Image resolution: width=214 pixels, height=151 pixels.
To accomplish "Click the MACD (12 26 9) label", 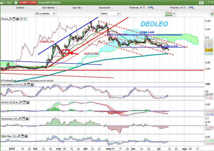I will [9, 102].
